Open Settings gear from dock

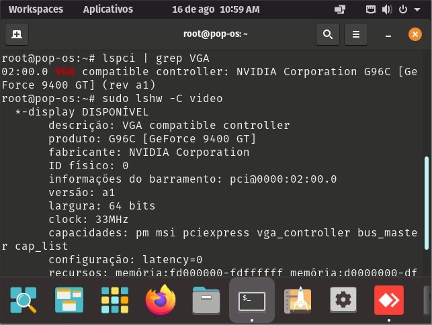point(343,300)
